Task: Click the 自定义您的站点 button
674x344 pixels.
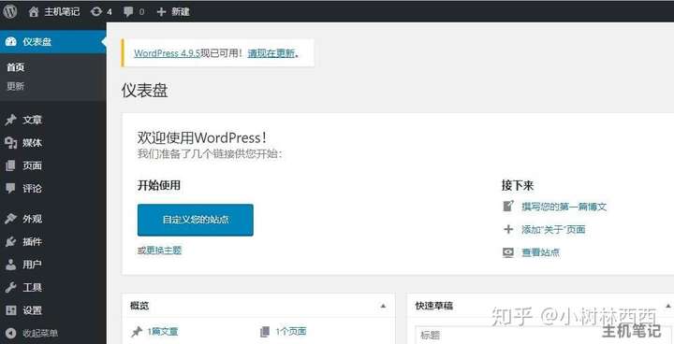Action: pyautogui.click(x=195, y=220)
